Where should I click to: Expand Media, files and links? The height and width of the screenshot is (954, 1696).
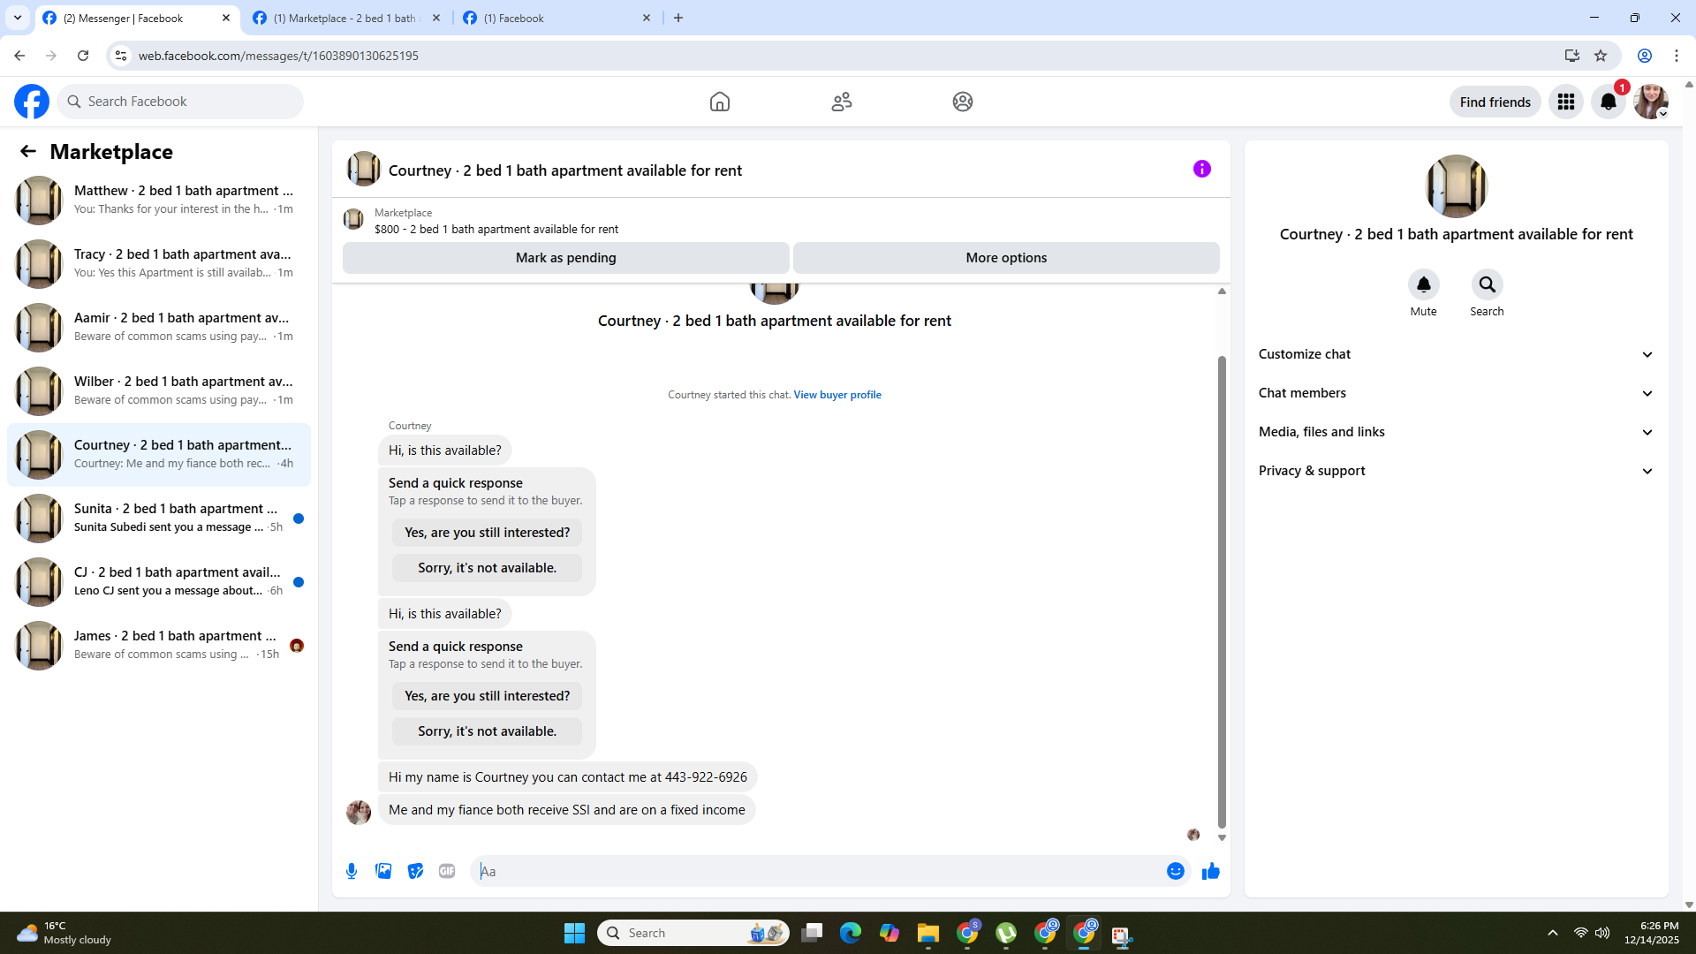pyautogui.click(x=1455, y=432)
